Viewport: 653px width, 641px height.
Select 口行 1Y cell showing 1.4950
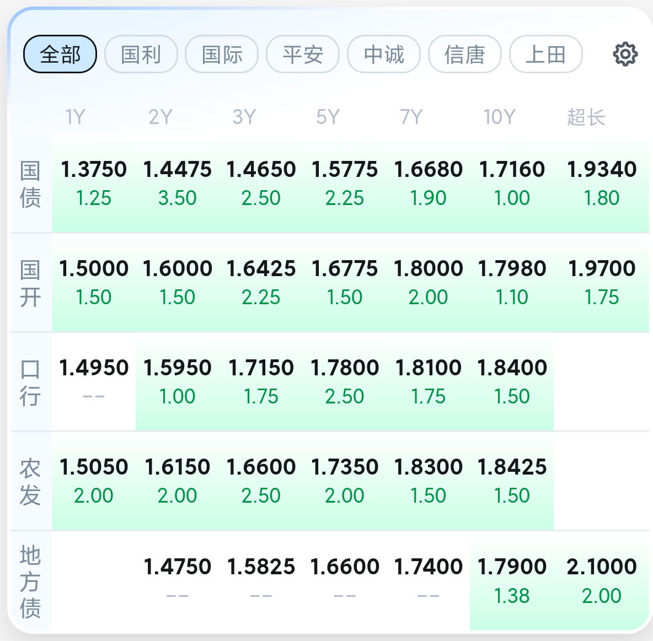point(94,381)
